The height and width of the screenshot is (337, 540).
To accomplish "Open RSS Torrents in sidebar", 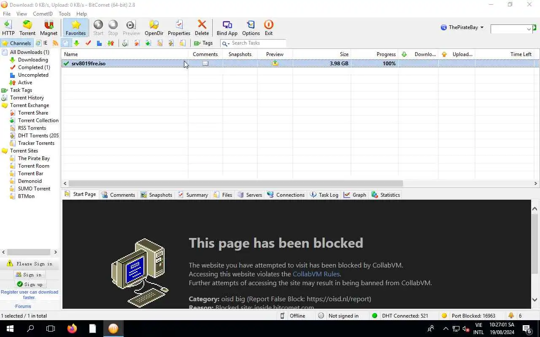I will tap(32, 128).
